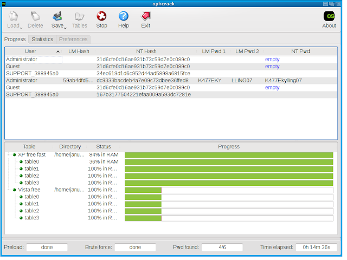Screen dimensions: 347x260
Task: Click the Exit toolbar icon
Action: [146, 16]
